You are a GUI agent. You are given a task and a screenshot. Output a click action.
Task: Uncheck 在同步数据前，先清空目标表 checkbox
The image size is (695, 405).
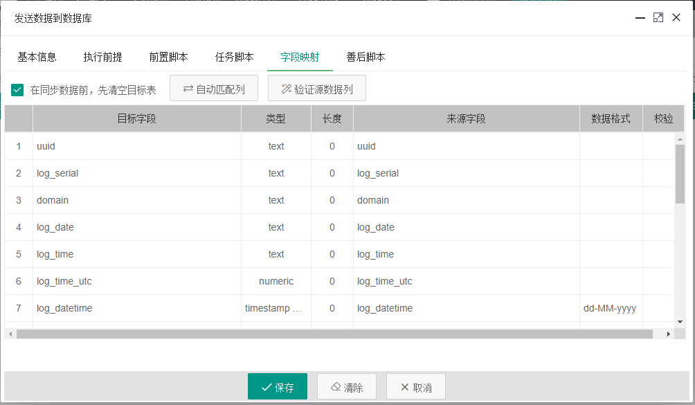tap(17, 90)
